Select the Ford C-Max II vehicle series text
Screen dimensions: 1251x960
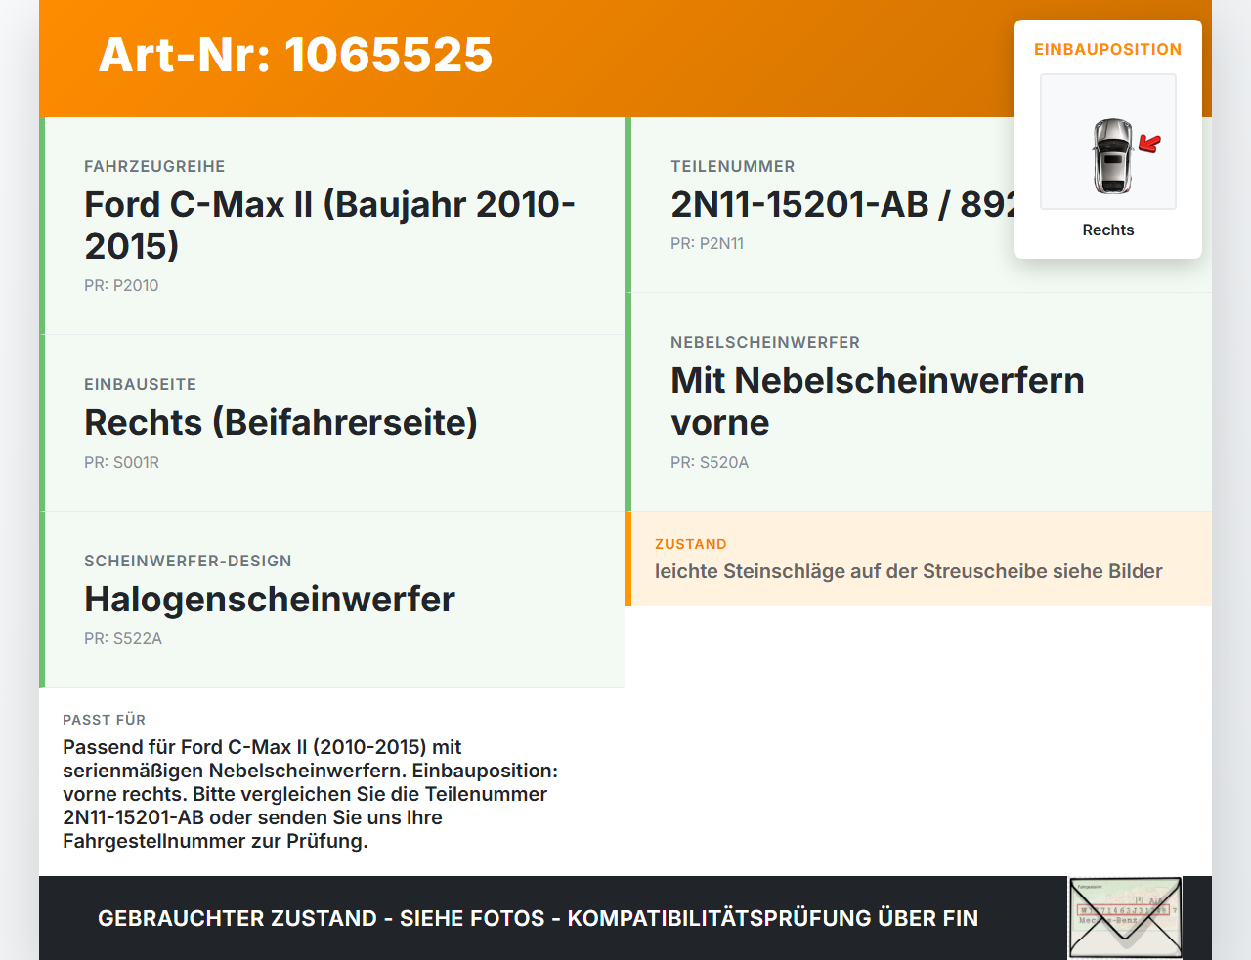tap(329, 225)
